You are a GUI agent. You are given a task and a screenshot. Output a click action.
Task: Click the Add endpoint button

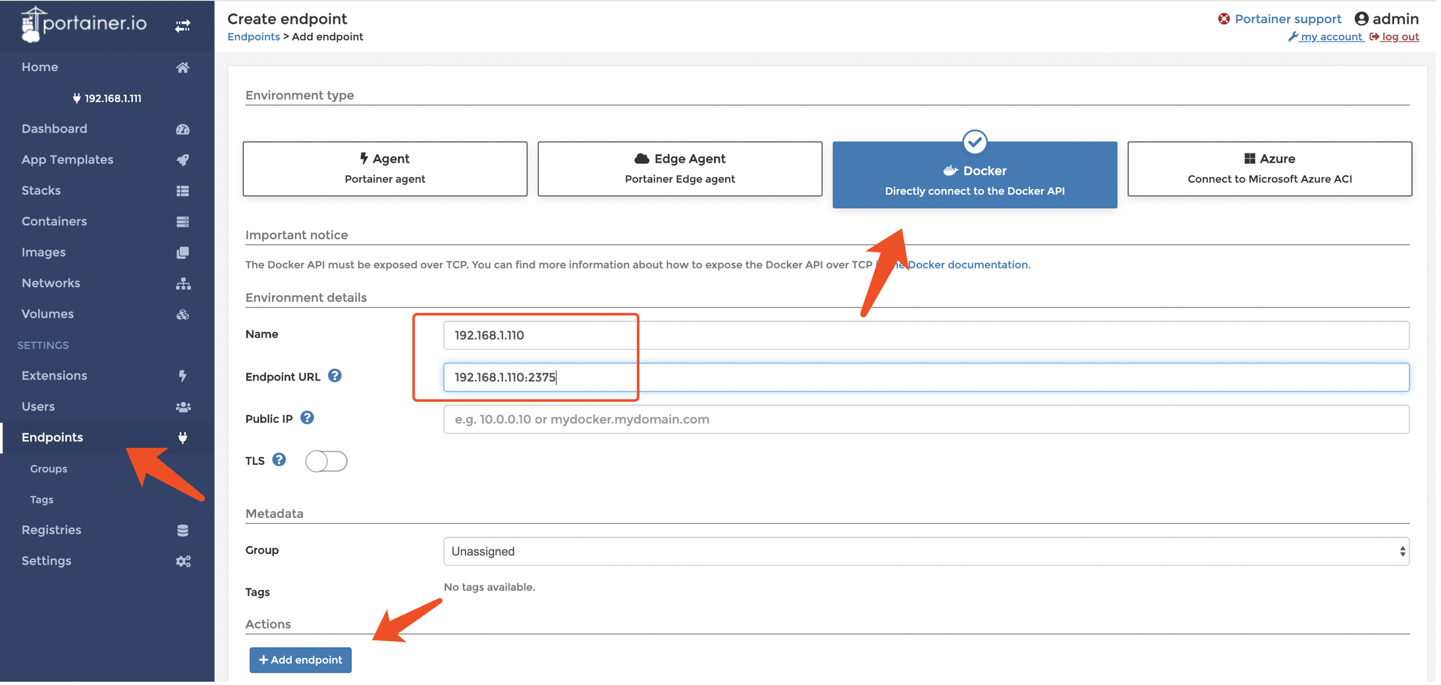click(x=300, y=660)
